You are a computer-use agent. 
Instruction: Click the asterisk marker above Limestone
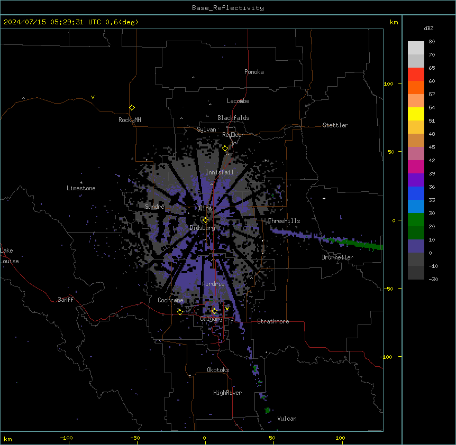(x=81, y=183)
